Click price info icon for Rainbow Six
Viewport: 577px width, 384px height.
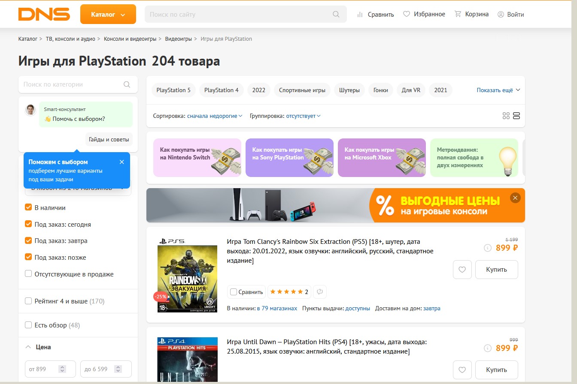[487, 248]
